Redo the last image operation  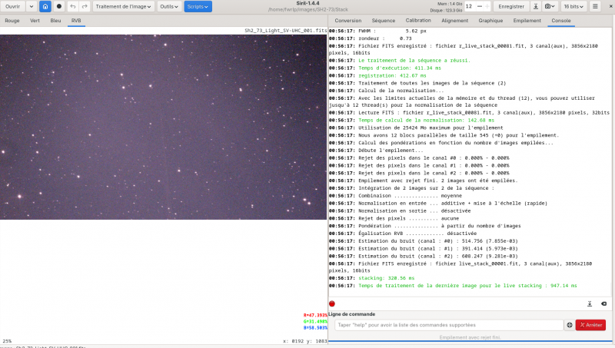pos(85,6)
